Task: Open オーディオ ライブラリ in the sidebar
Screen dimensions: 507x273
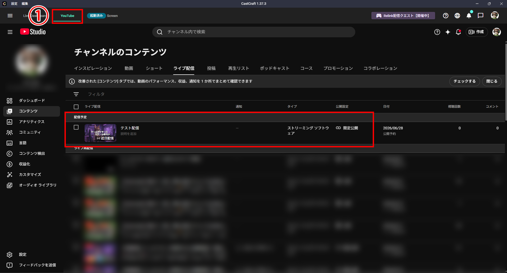Action: [32, 185]
